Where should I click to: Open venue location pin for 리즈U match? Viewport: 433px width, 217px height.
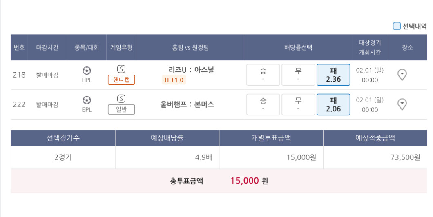pyautogui.click(x=402, y=75)
